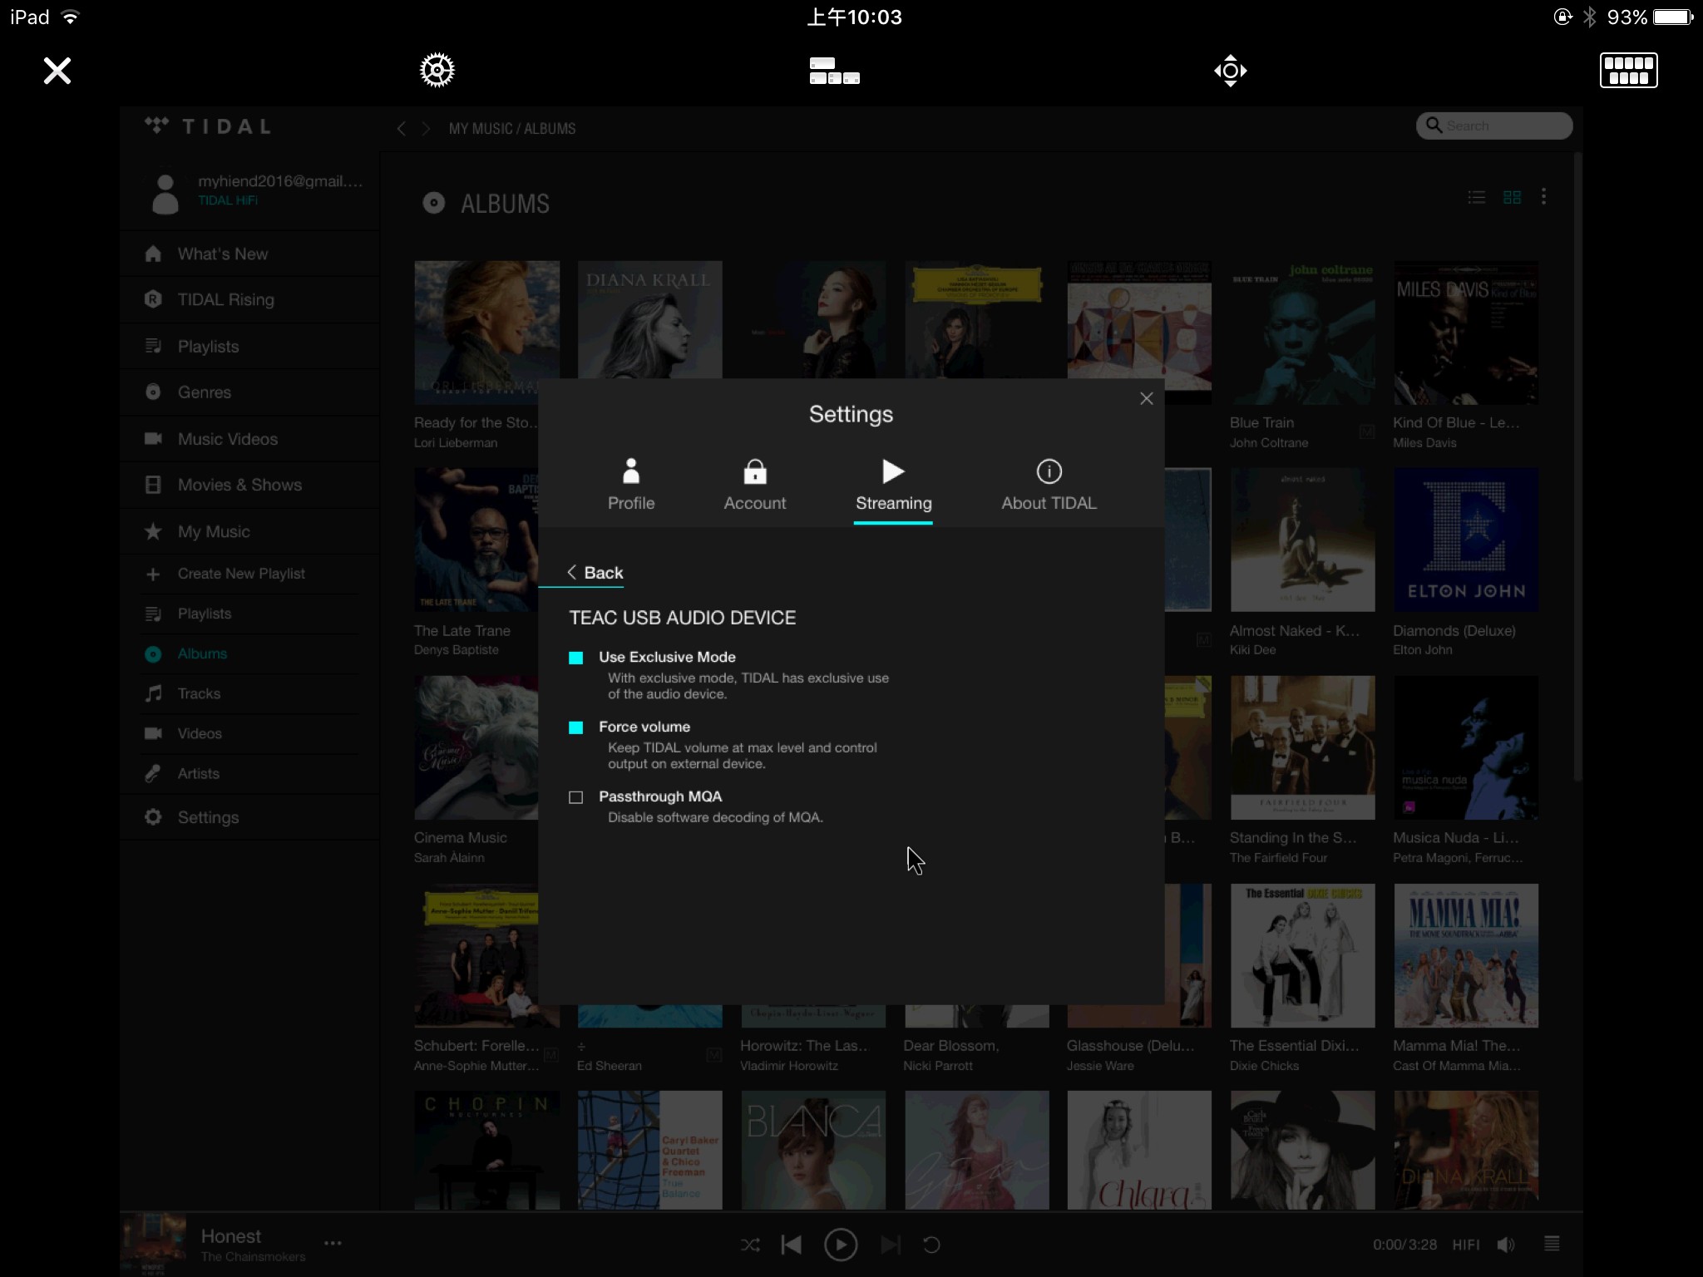The height and width of the screenshot is (1277, 1703).
Task: Open Music Videos in sidebar
Action: pyautogui.click(x=249, y=439)
